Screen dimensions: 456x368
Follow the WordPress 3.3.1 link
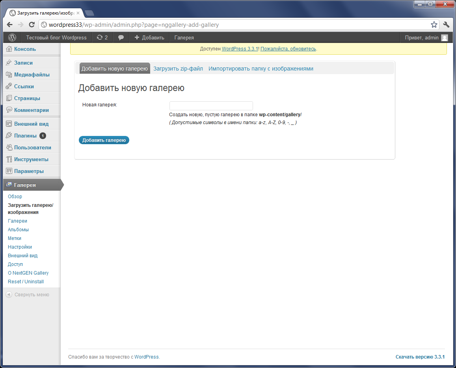coord(240,49)
